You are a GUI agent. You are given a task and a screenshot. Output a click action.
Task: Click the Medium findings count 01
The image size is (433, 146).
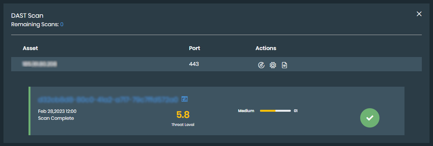point(296,111)
